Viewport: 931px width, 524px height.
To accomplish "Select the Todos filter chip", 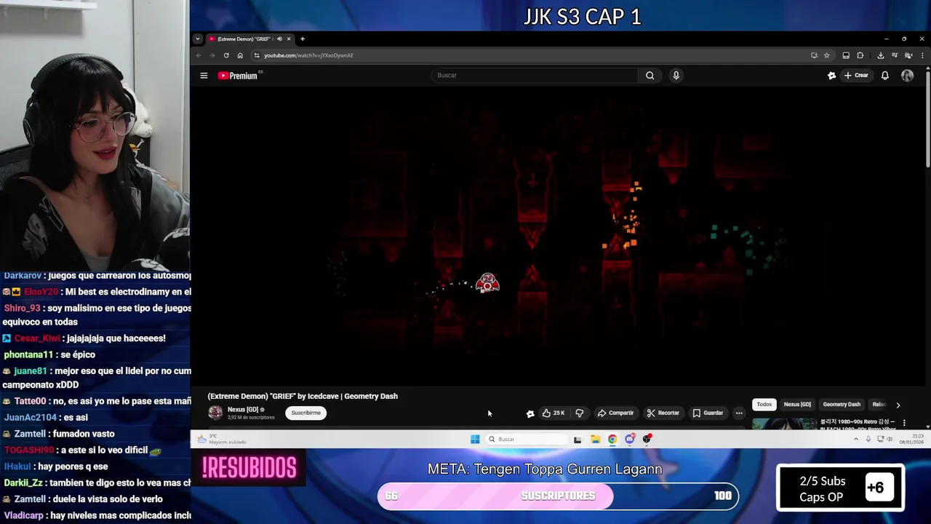I will tap(764, 405).
